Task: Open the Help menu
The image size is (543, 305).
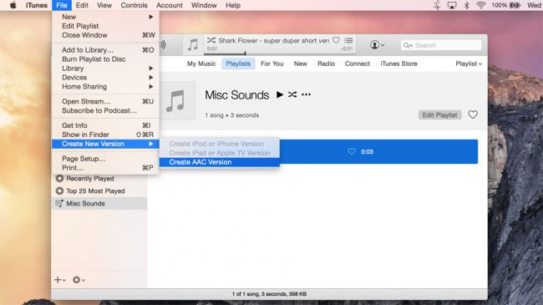Action: 233,5
